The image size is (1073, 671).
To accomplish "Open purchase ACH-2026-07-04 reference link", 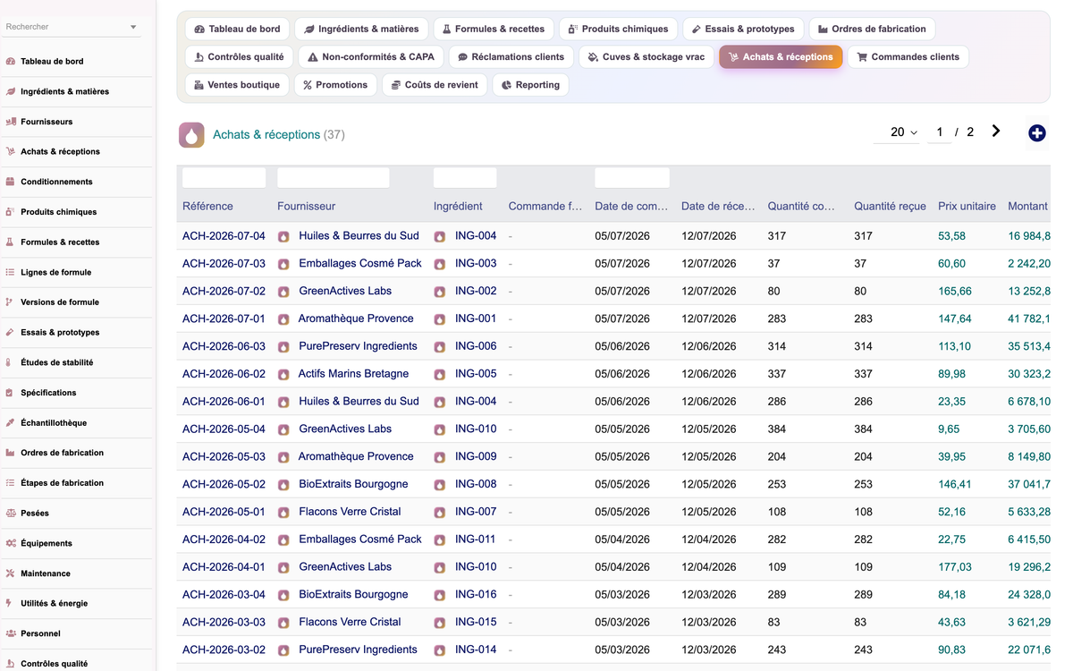I will pyautogui.click(x=224, y=236).
